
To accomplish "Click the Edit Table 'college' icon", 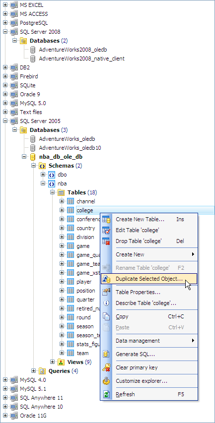I will pyautogui.click(x=106, y=230).
